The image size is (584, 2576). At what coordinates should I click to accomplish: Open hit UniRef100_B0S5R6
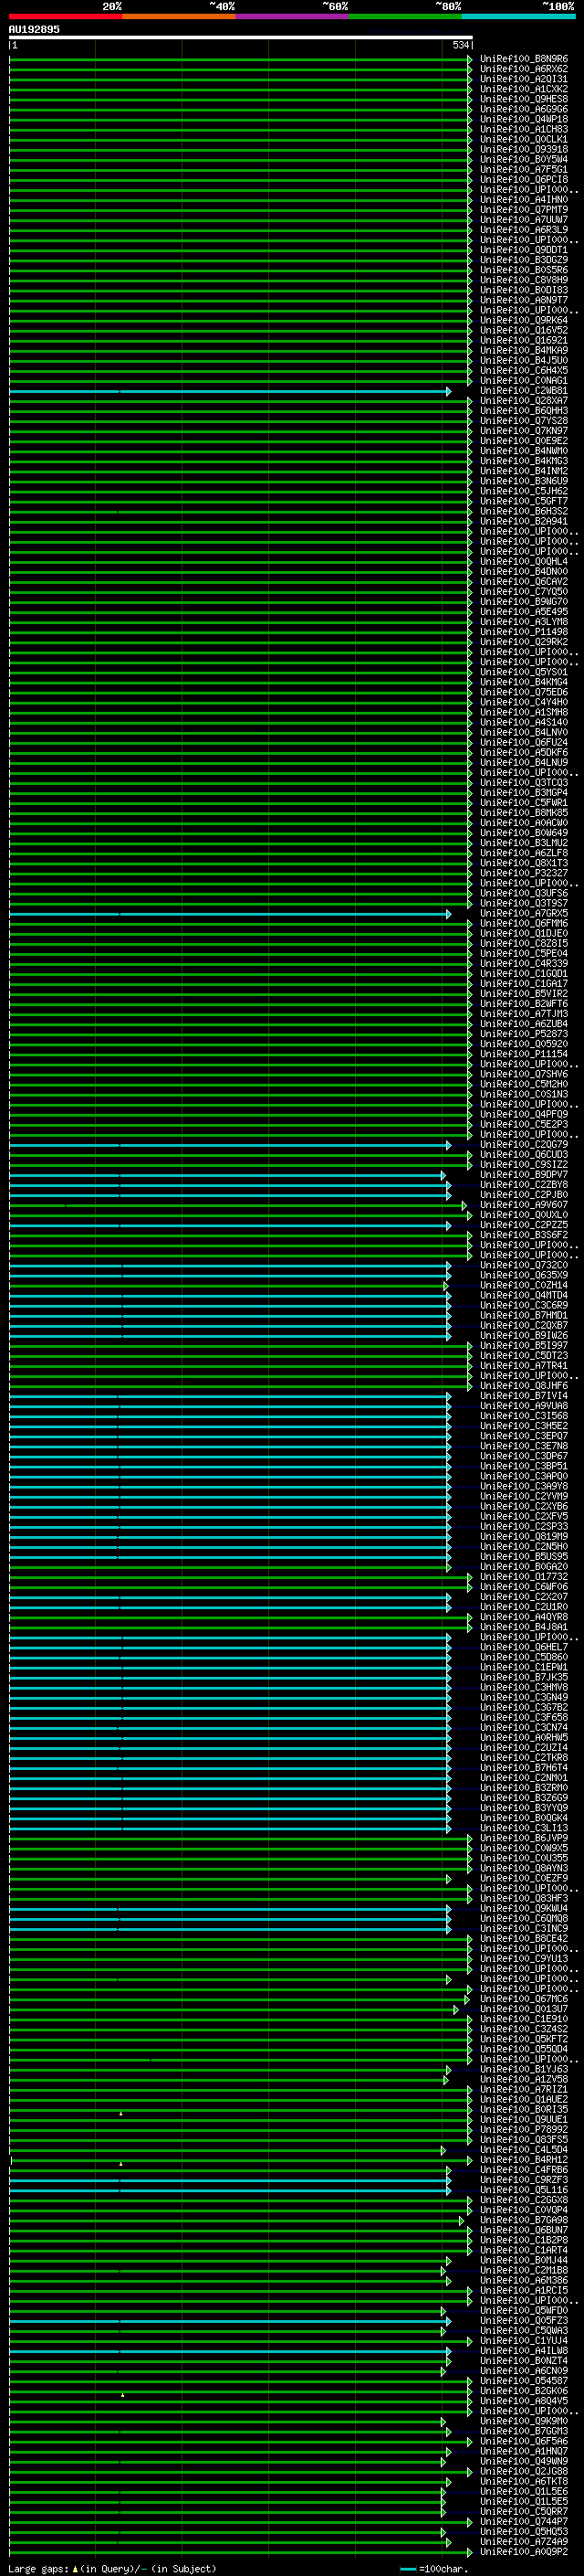click(524, 270)
